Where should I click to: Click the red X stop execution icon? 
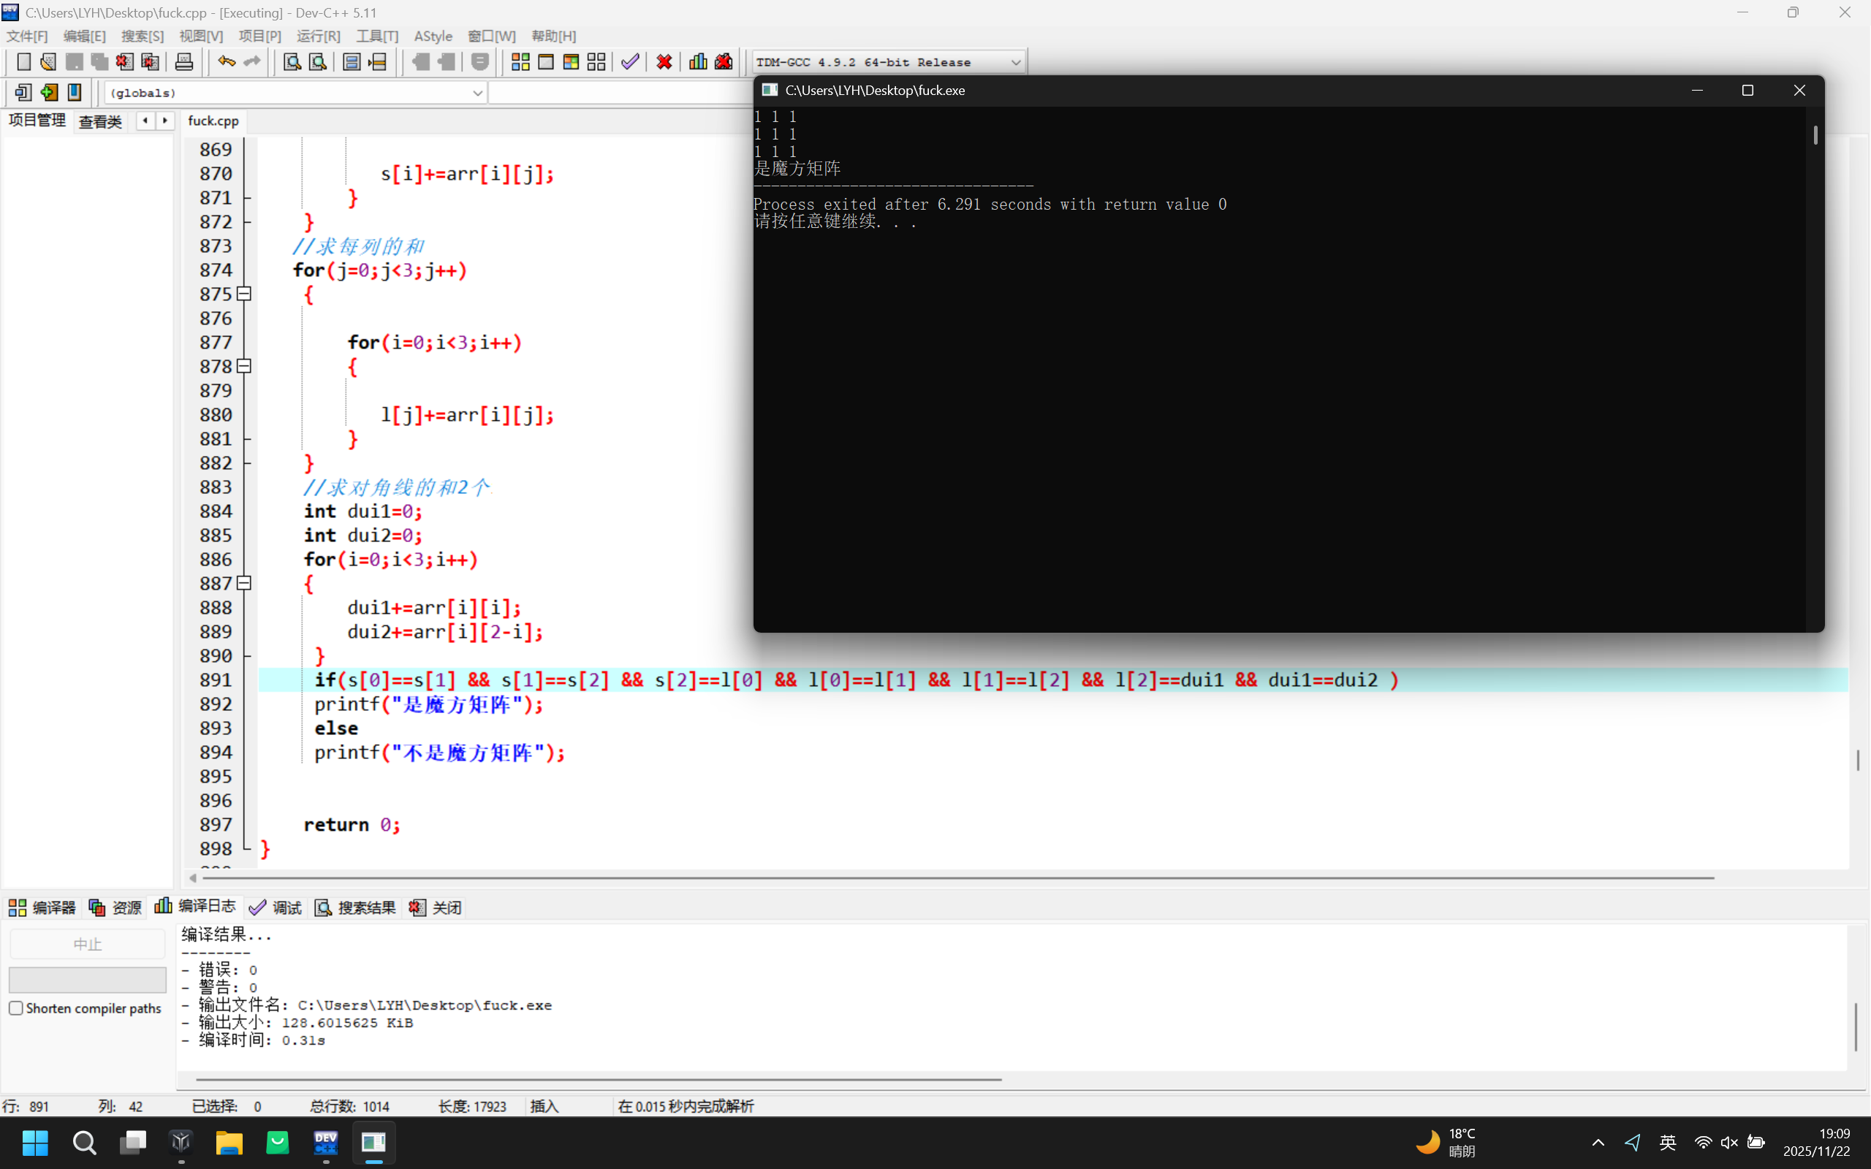[664, 62]
